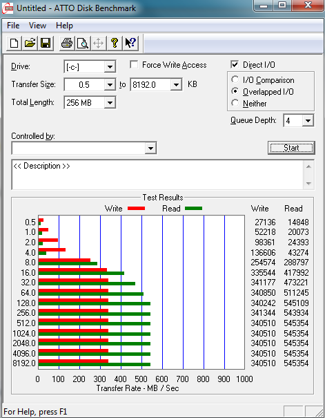Click the yellow question mark About icon
This screenshot has height=418, width=325.
point(115,43)
